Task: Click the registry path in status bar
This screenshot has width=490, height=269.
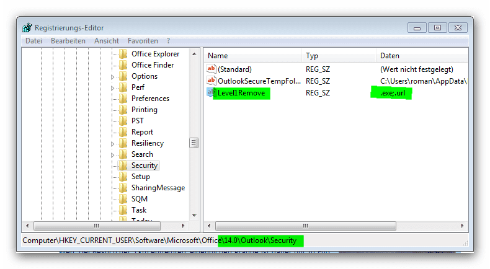Action: tap(159, 240)
